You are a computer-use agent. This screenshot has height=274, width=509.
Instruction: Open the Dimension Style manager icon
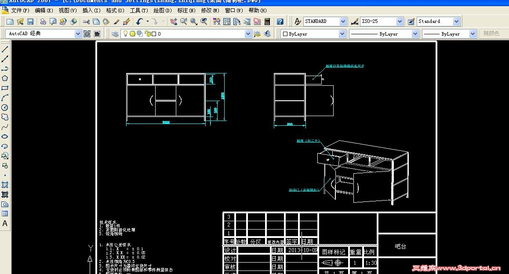point(354,22)
